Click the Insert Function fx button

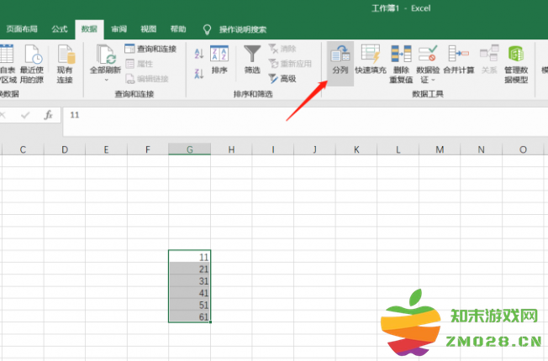[x=48, y=115]
